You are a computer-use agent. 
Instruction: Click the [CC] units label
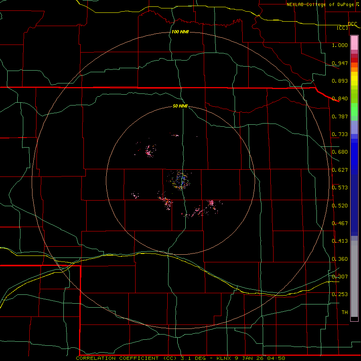pos(342,28)
